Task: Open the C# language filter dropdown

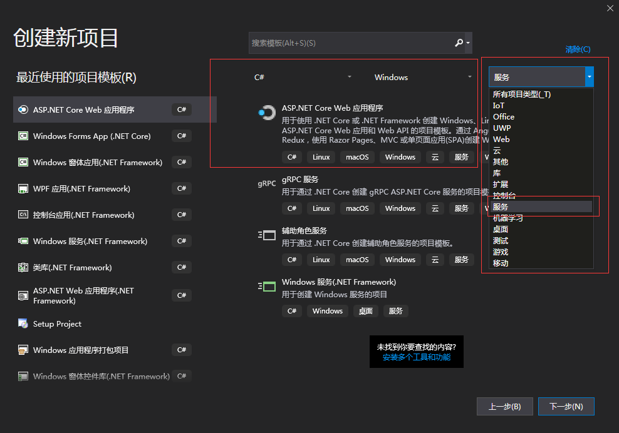Action: tap(303, 77)
